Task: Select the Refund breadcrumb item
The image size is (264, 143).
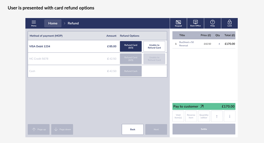Action: (73, 23)
